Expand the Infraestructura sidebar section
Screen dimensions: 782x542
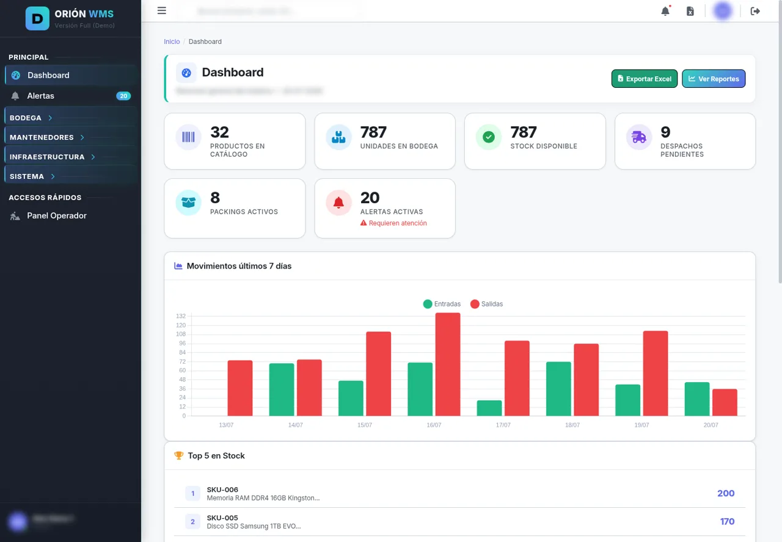(x=70, y=157)
